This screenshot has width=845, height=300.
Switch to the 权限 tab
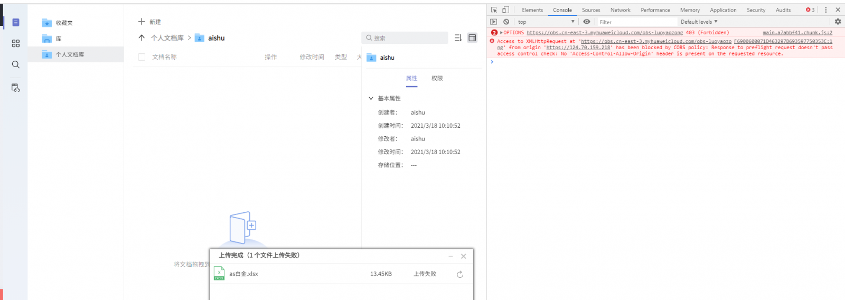[437, 78]
